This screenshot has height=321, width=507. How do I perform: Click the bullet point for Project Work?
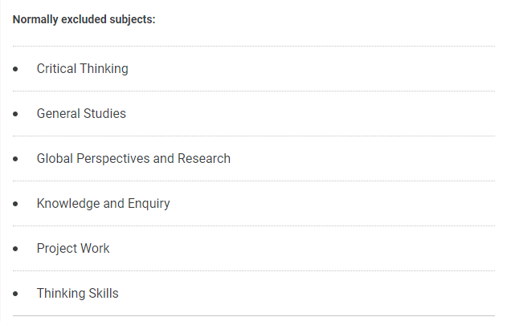coord(15,249)
